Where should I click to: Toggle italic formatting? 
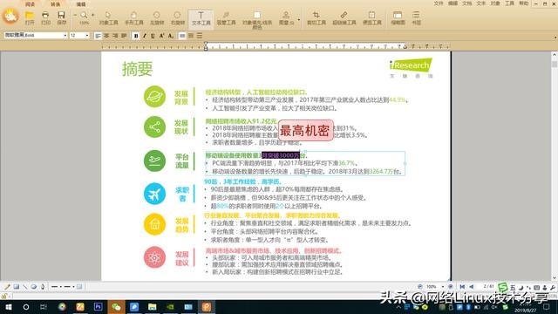coord(145,36)
